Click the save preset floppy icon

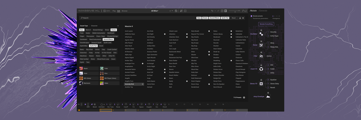176,11
